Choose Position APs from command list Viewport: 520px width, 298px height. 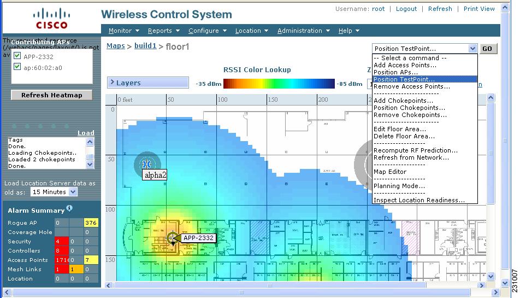(x=424, y=72)
